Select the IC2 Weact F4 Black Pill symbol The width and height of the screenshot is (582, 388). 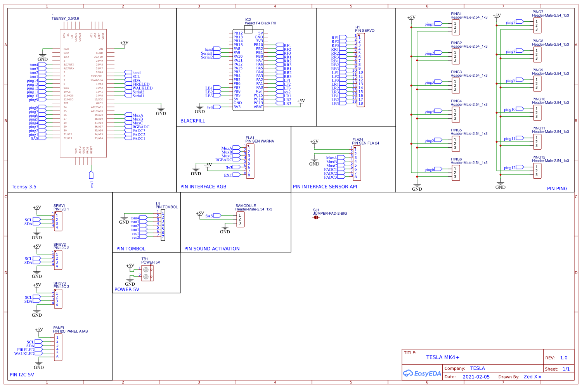pos(248,70)
